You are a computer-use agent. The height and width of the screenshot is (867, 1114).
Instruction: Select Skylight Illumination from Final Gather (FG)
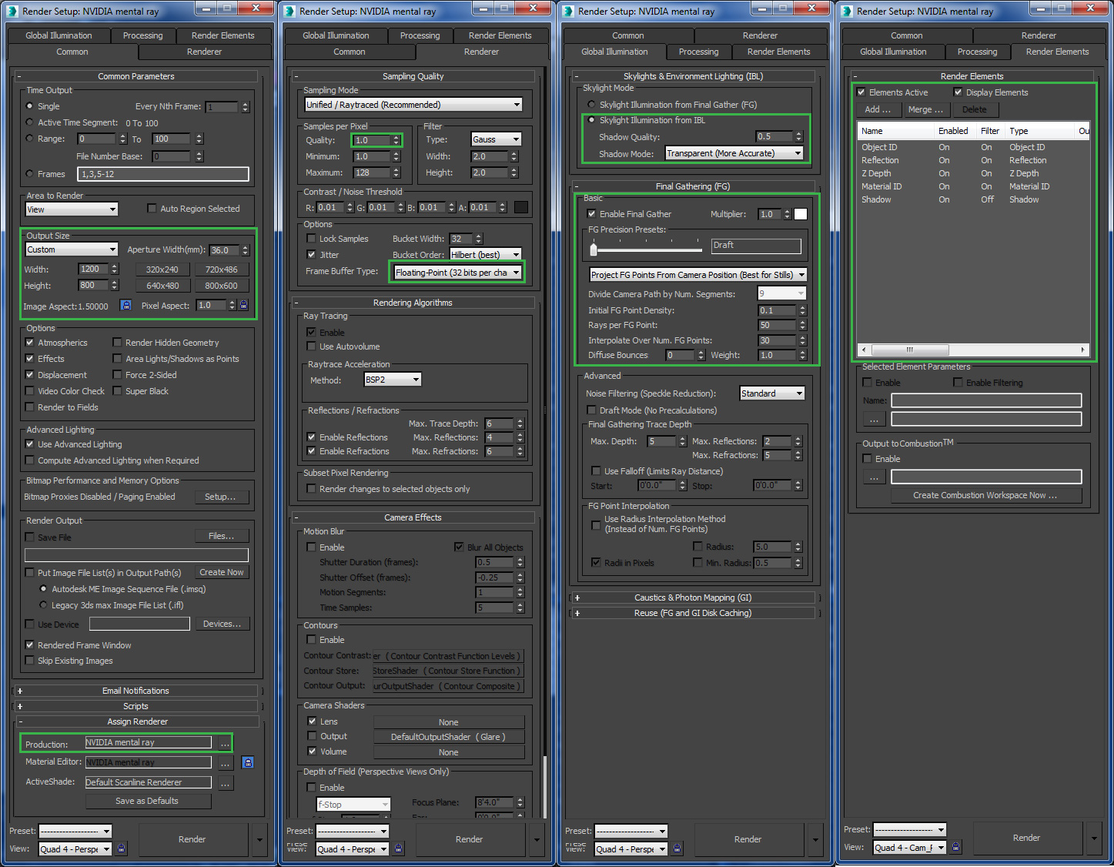tap(591, 105)
